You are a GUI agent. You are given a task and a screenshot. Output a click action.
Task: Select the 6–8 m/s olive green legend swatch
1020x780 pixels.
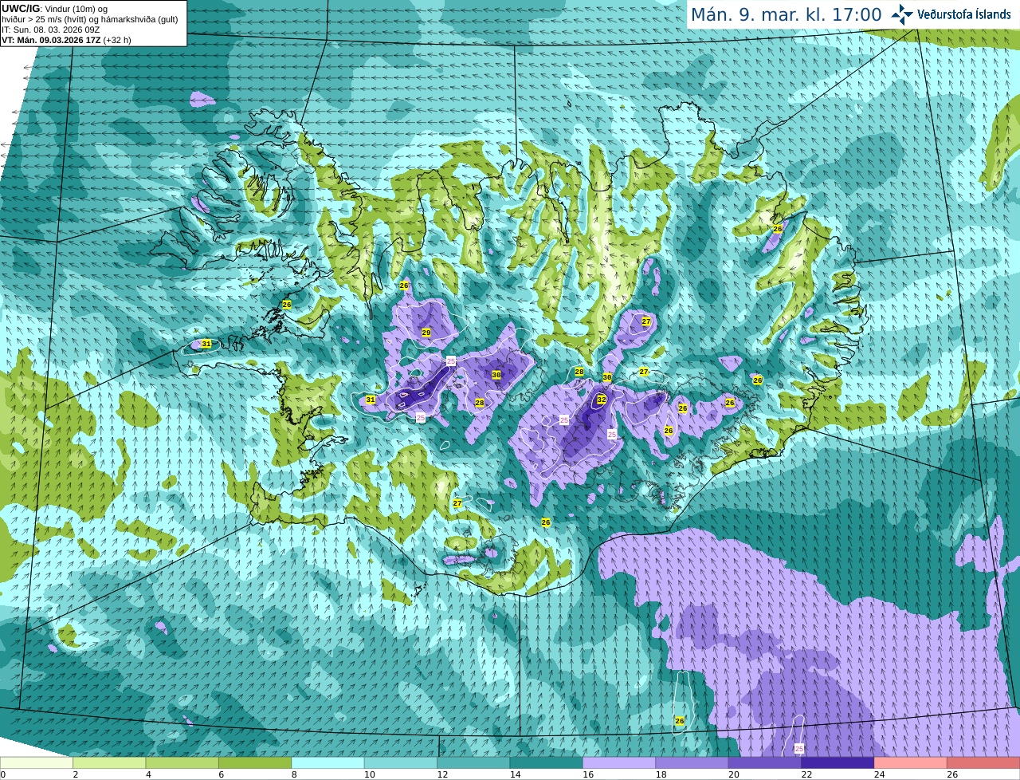[x=255, y=762]
